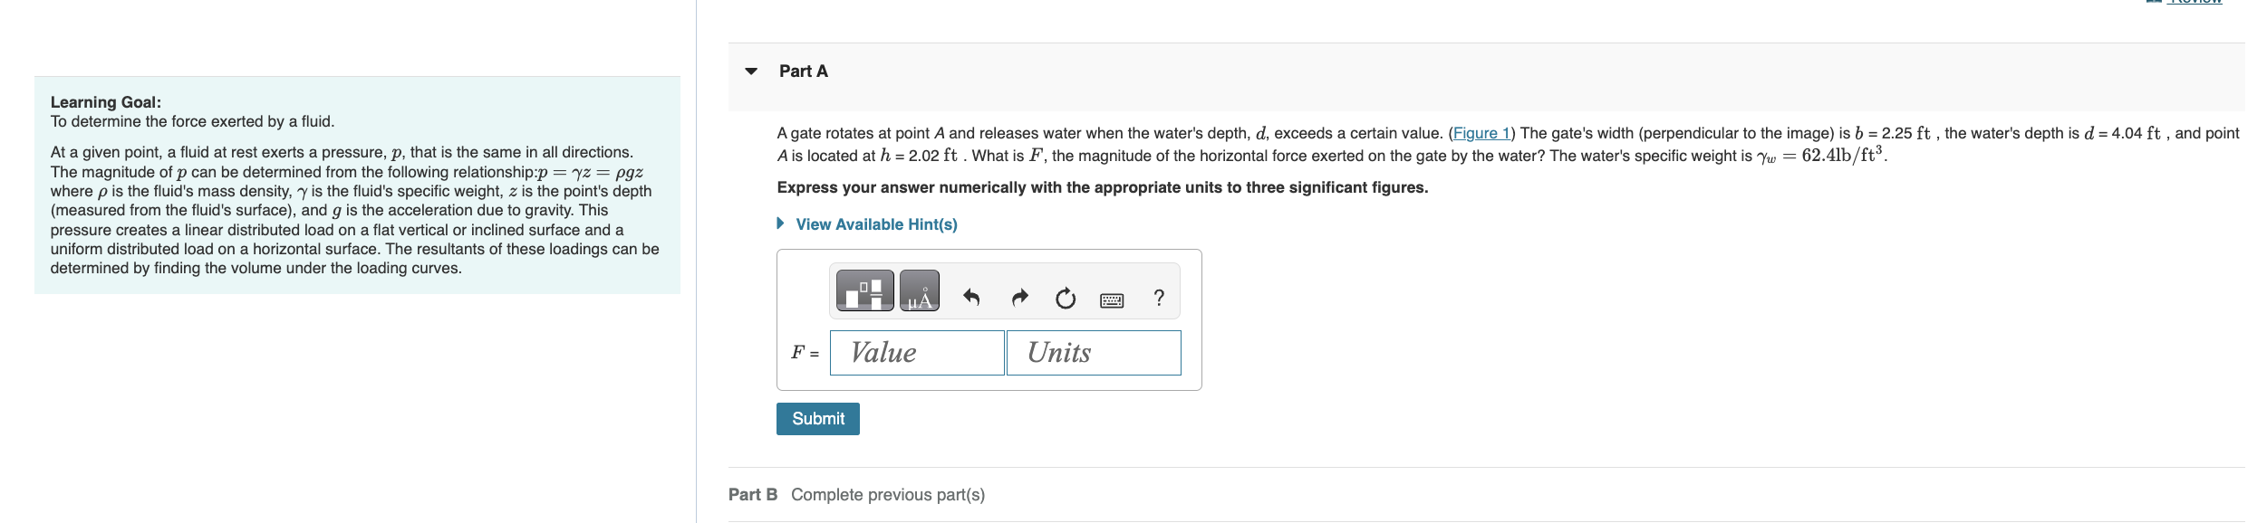
Task: Click the underlined Review link
Action: (x=2194, y=4)
